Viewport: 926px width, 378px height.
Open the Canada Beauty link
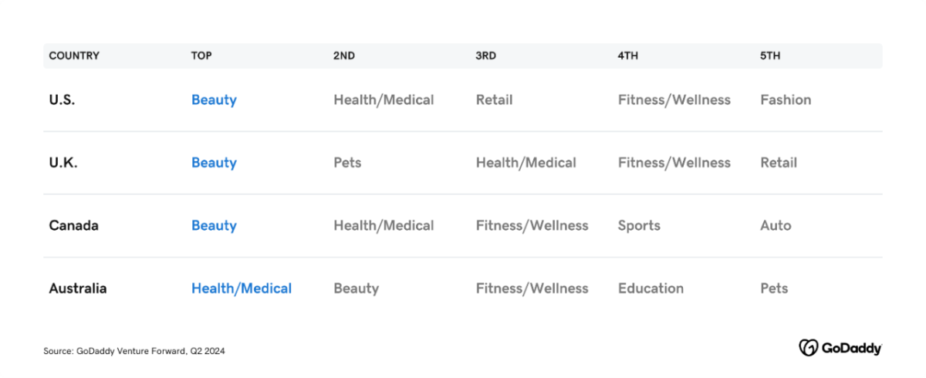pos(214,225)
